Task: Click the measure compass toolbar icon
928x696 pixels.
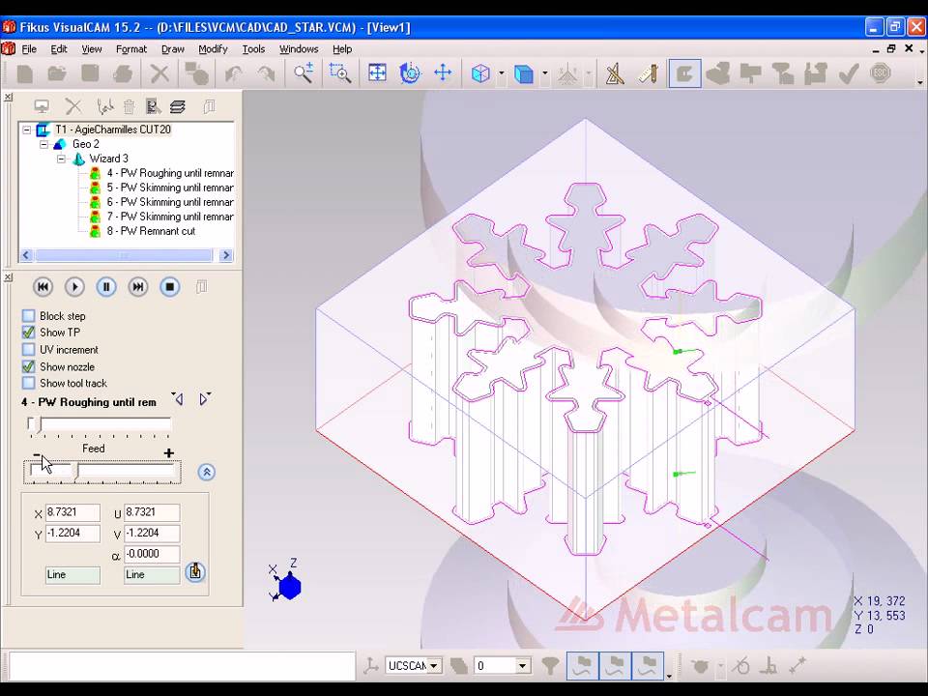Action: (615, 74)
